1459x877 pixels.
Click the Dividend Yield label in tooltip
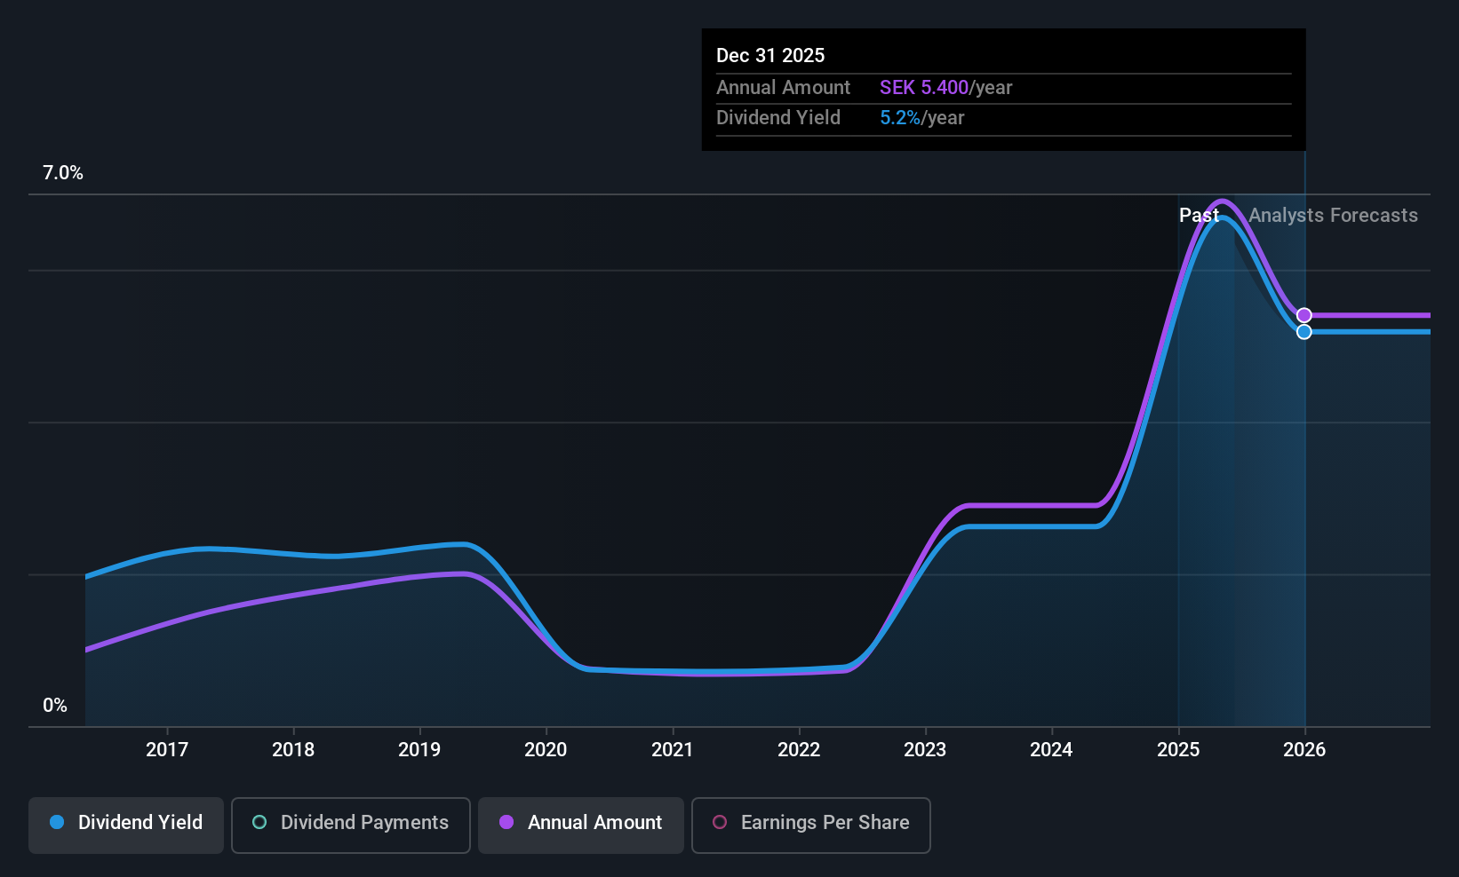777,118
